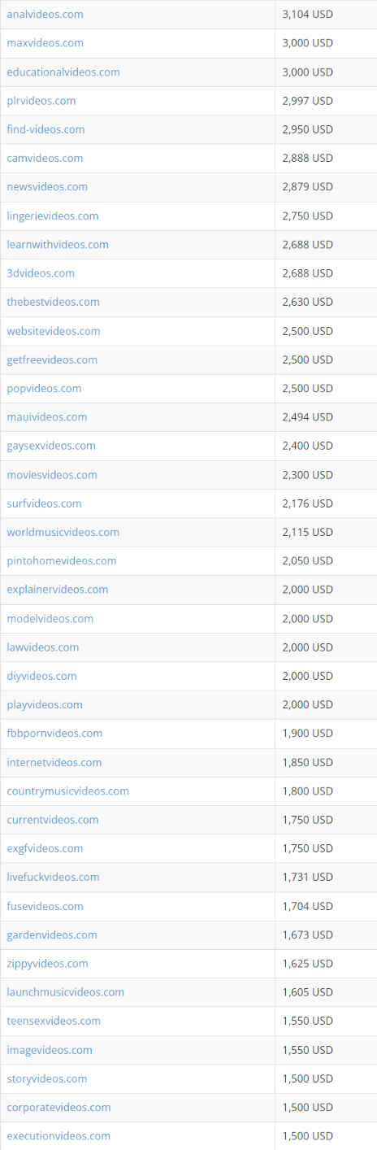The image size is (377, 1150).
Task: Select thebestvideos.com link
Action: pyautogui.click(x=53, y=302)
